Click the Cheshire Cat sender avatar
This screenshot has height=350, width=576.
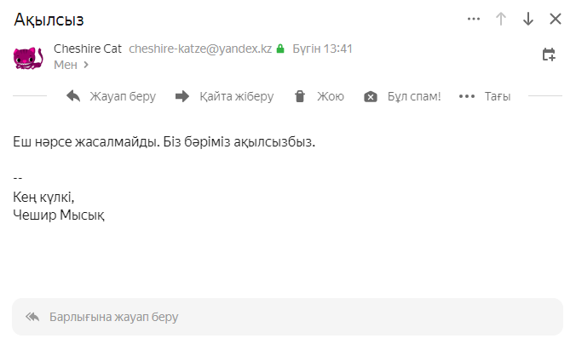click(28, 56)
